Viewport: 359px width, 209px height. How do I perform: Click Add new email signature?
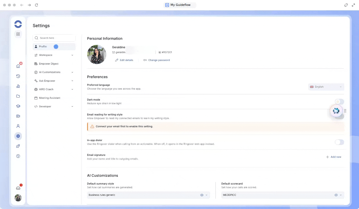click(333, 157)
